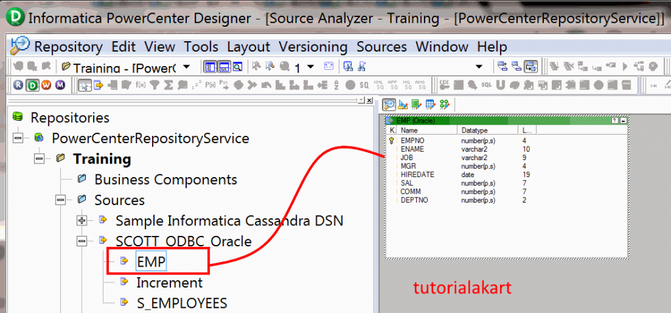Open the Source Analyzer tool
This screenshot has height=313, width=671.
(x=389, y=104)
